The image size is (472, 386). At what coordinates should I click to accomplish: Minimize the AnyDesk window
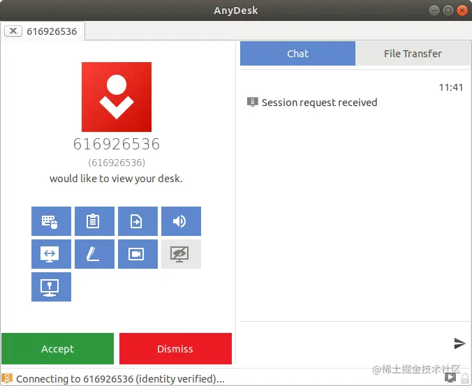(x=434, y=10)
